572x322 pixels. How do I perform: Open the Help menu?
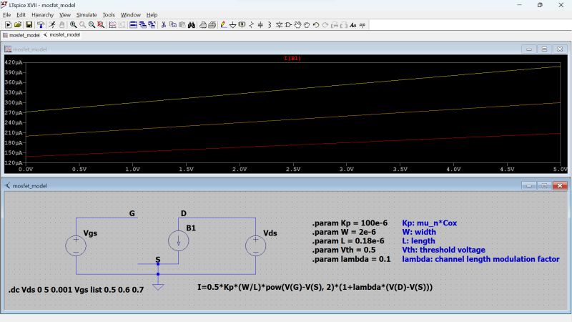click(152, 15)
